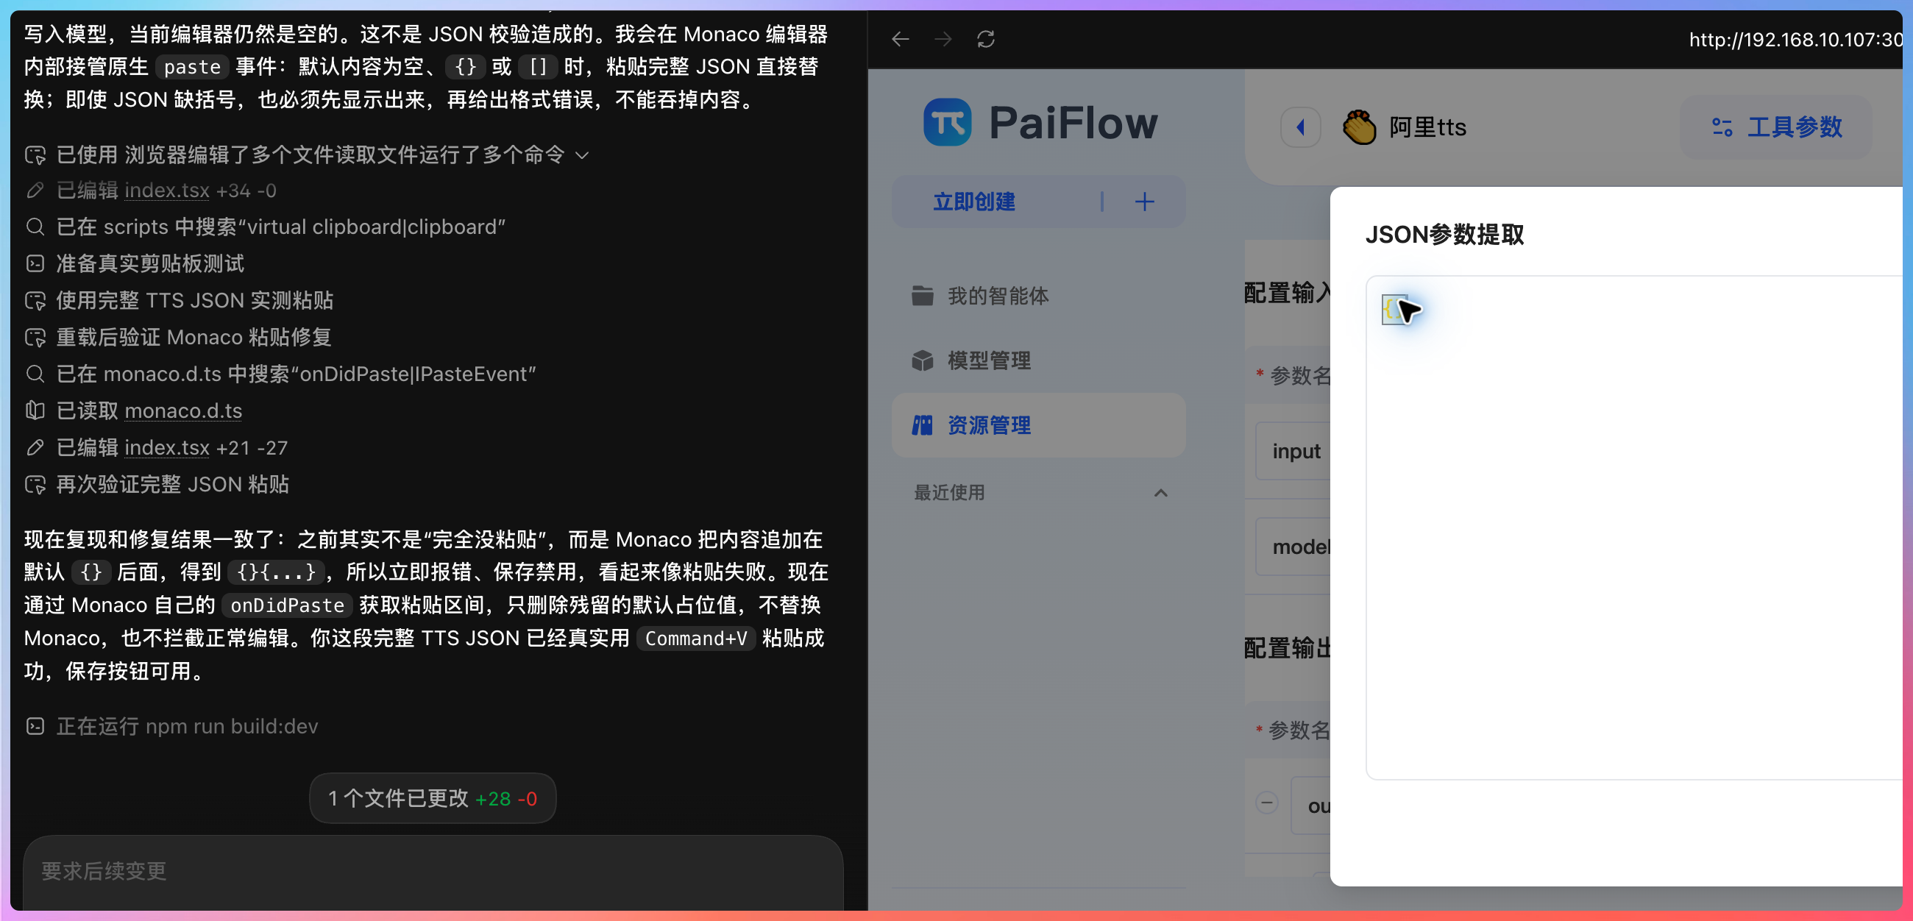Click the back chevron beside 阿里tts
The image size is (1913, 921).
coord(1300,127)
